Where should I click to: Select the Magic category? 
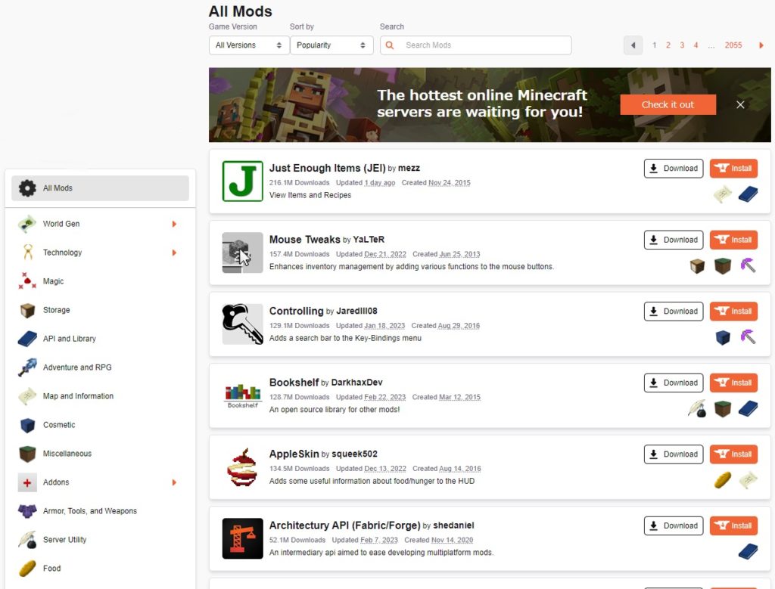pyautogui.click(x=101, y=281)
